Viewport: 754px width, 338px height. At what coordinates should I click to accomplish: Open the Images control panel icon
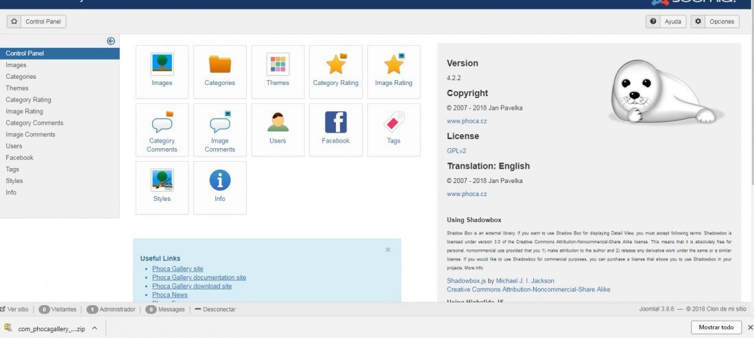tap(162, 71)
